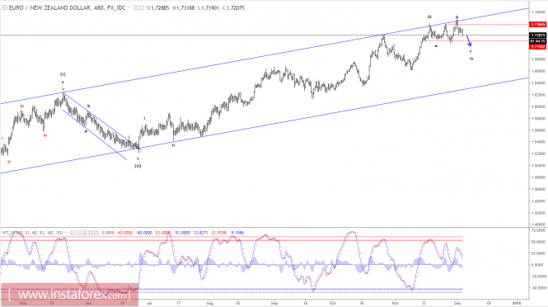The height and width of the screenshot is (307, 548).
Task: Select the blue 12.8271 indicator value
Action: [200, 233]
